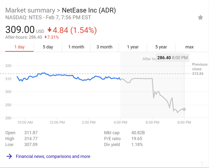Select the max range tab
Screen dimensions: 209x168
point(189,47)
